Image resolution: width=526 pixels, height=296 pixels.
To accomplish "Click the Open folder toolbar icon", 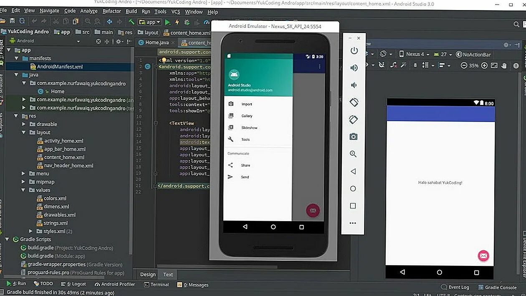I will pos(3,21).
